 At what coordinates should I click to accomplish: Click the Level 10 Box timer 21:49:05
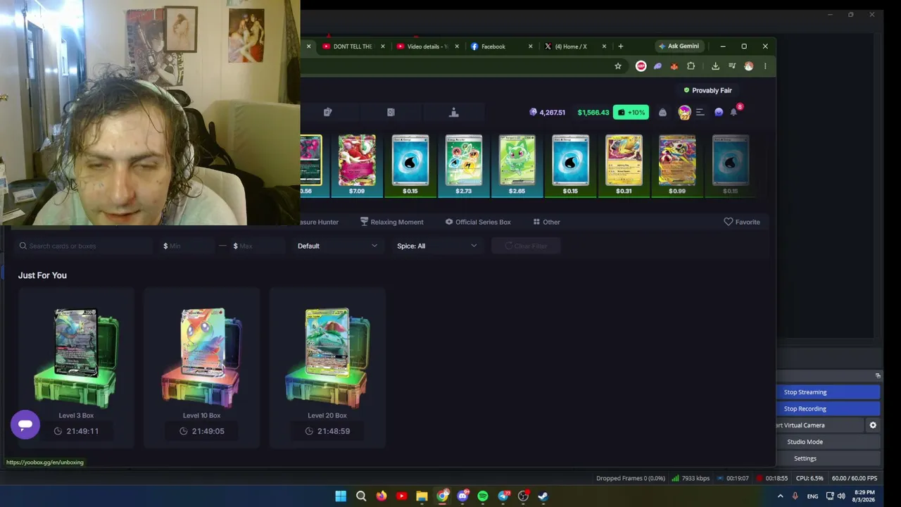[x=201, y=431]
